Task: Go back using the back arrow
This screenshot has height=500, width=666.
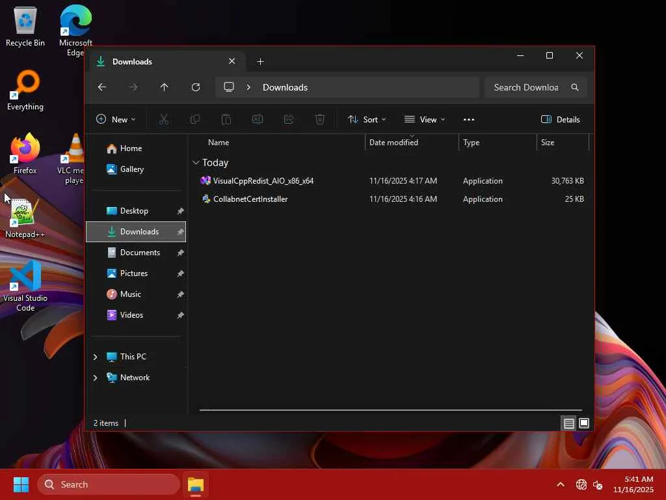Action: point(102,87)
